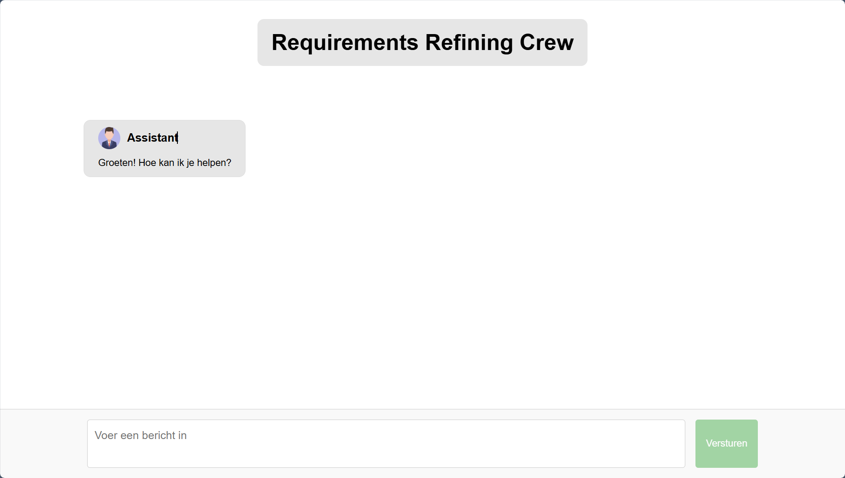845x478 pixels.
Task: Click the word "kan" in the assistant message
Action: [x=166, y=163]
